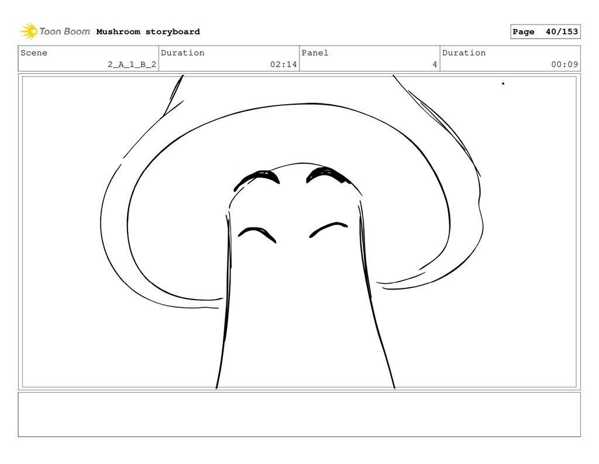The image size is (599, 464).
Task: Click the Toon Boom logo
Action: click(x=55, y=32)
